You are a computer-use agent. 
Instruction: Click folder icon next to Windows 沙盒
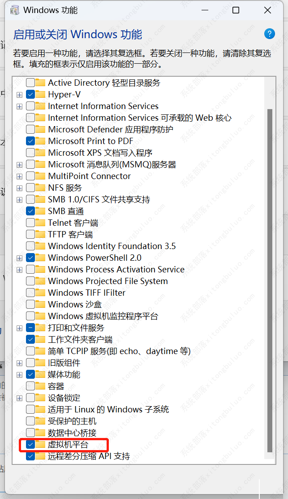pos(41,305)
